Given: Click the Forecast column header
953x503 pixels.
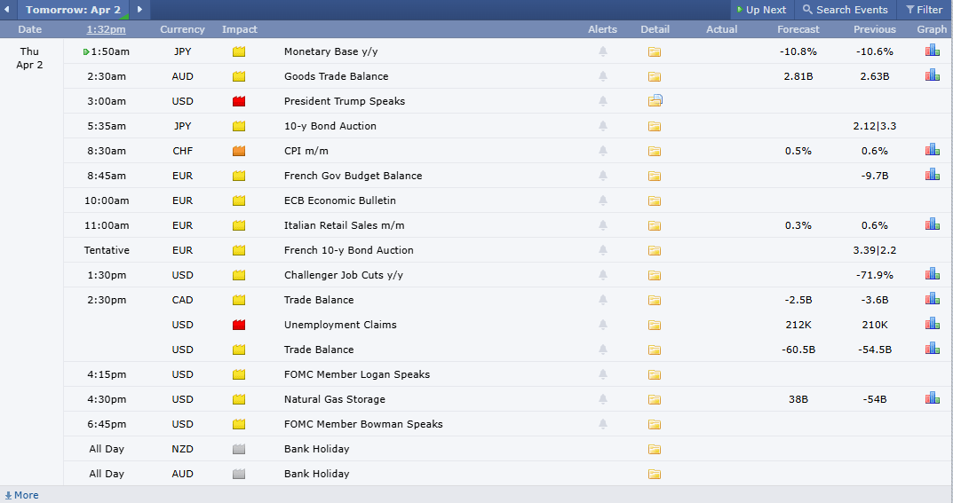Looking at the screenshot, I should (798, 29).
